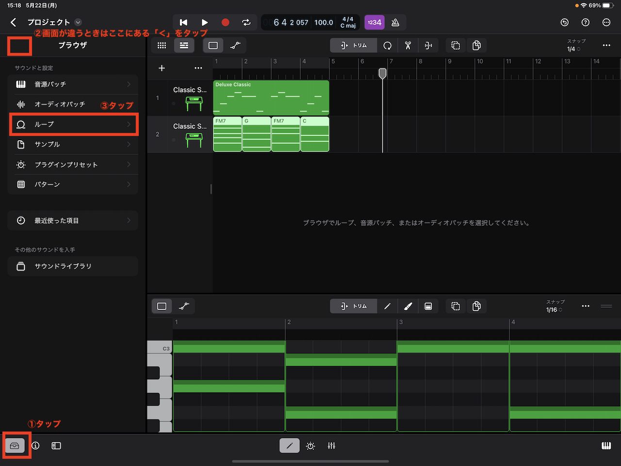Select the Pencil tool in the editor
The image size is (621, 466).
pyautogui.click(x=387, y=306)
